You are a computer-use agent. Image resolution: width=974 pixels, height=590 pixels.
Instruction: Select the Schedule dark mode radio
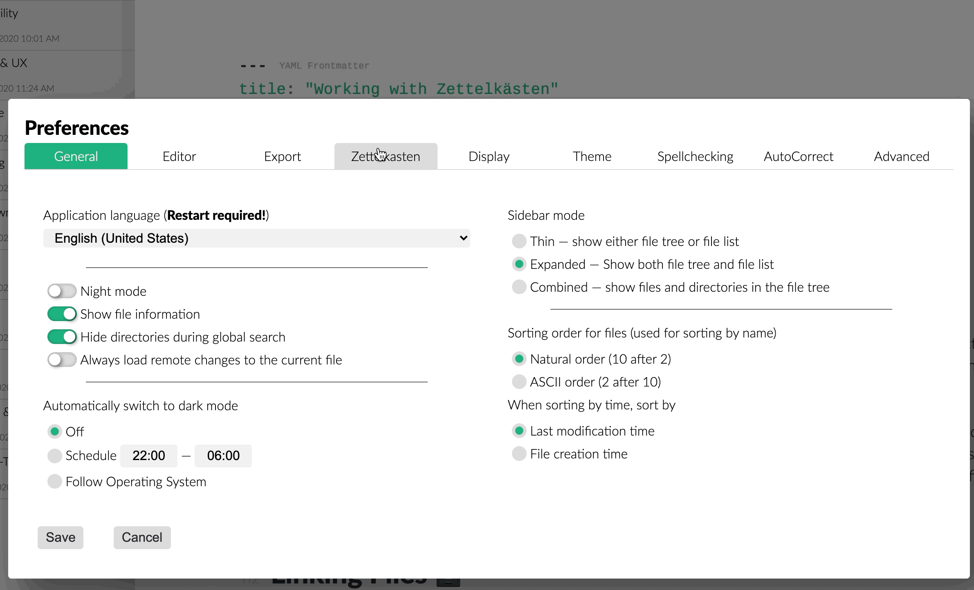[54, 456]
